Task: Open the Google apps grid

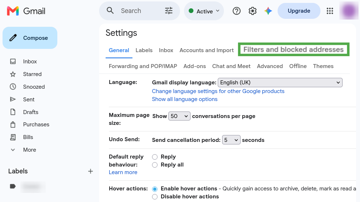Action: tap(330, 11)
